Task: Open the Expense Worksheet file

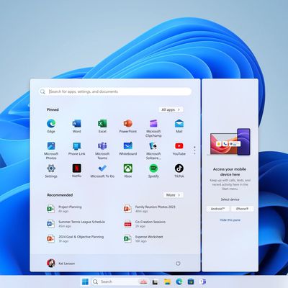Action: pyautogui.click(x=143, y=238)
